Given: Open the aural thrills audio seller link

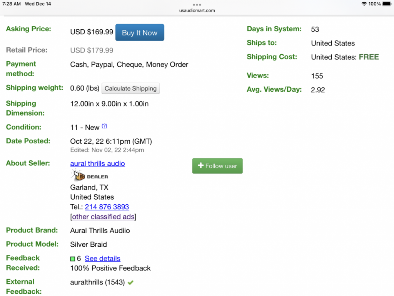Looking at the screenshot, I should tap(97, 163).
